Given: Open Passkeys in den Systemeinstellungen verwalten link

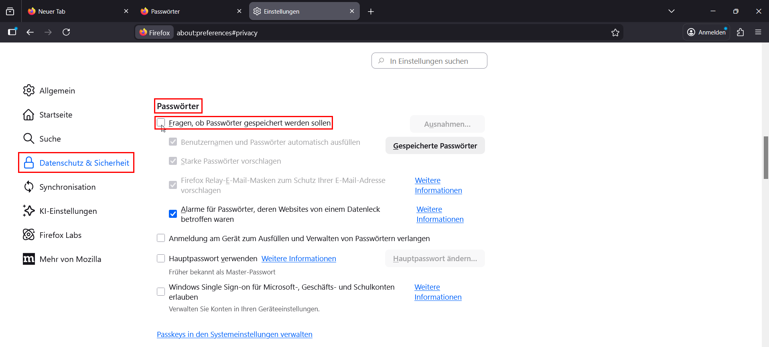Looking at the screenshot, I should tap(235, 335).
